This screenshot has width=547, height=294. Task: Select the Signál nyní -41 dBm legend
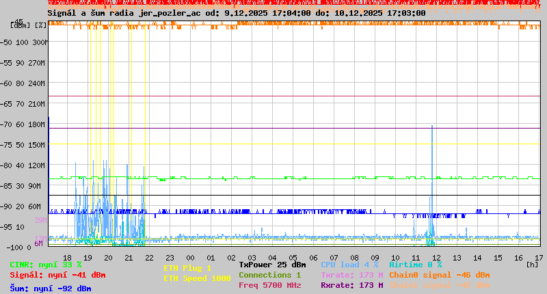pos(57,275)
